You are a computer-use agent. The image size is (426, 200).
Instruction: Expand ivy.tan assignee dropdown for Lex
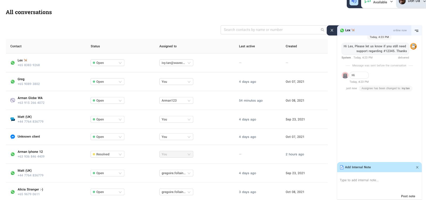click(x=176, y=63)
